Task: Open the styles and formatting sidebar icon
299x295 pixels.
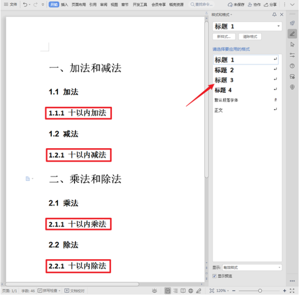Action: coord(292,34)
